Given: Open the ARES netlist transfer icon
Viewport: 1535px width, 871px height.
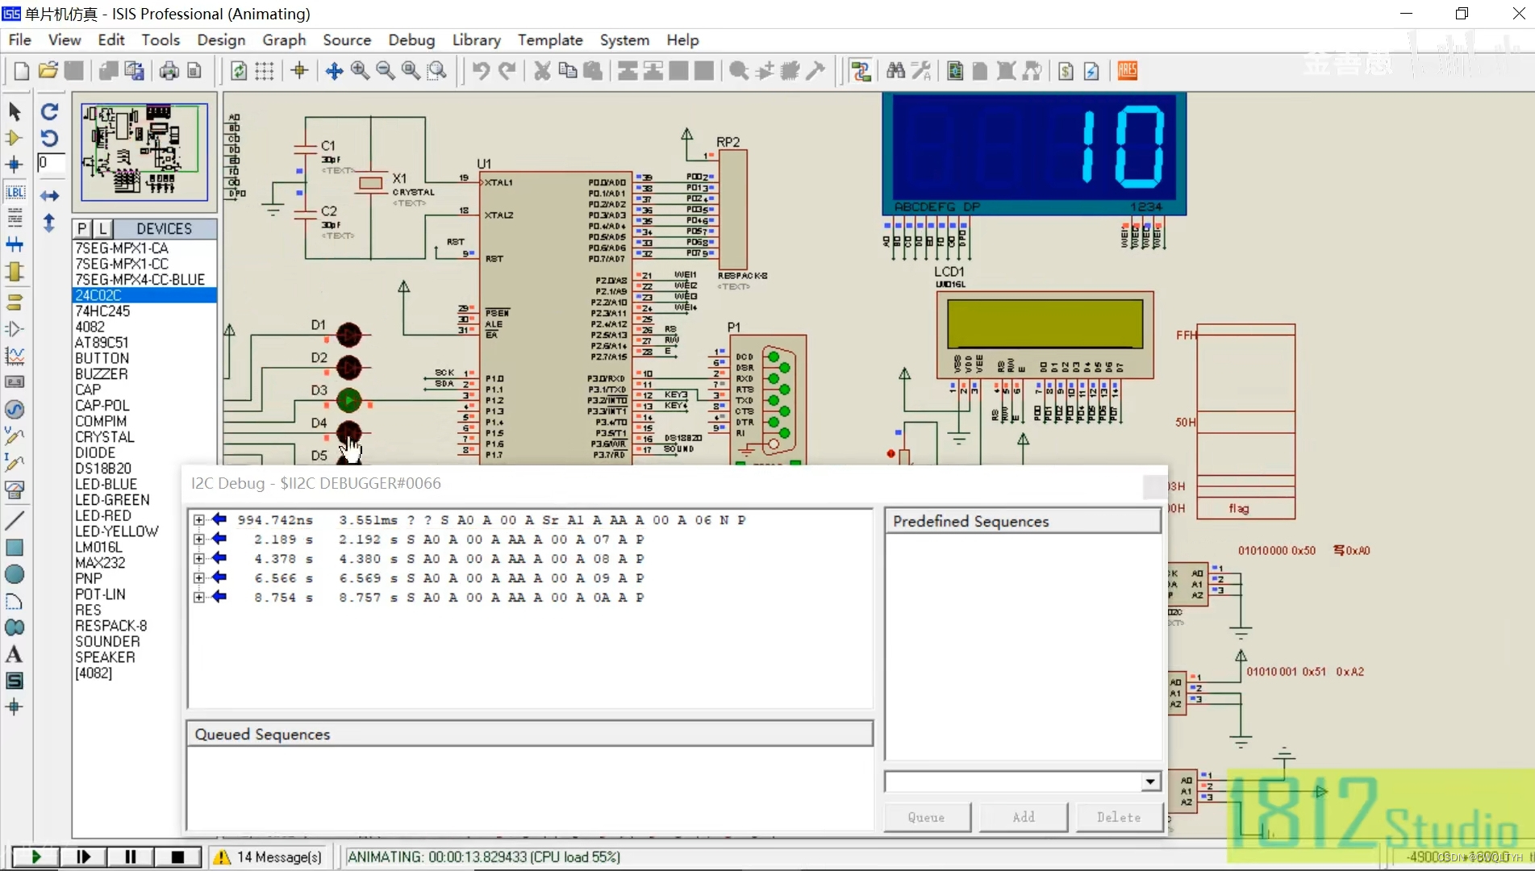Looking at the screenshot, I should 1128,71.
